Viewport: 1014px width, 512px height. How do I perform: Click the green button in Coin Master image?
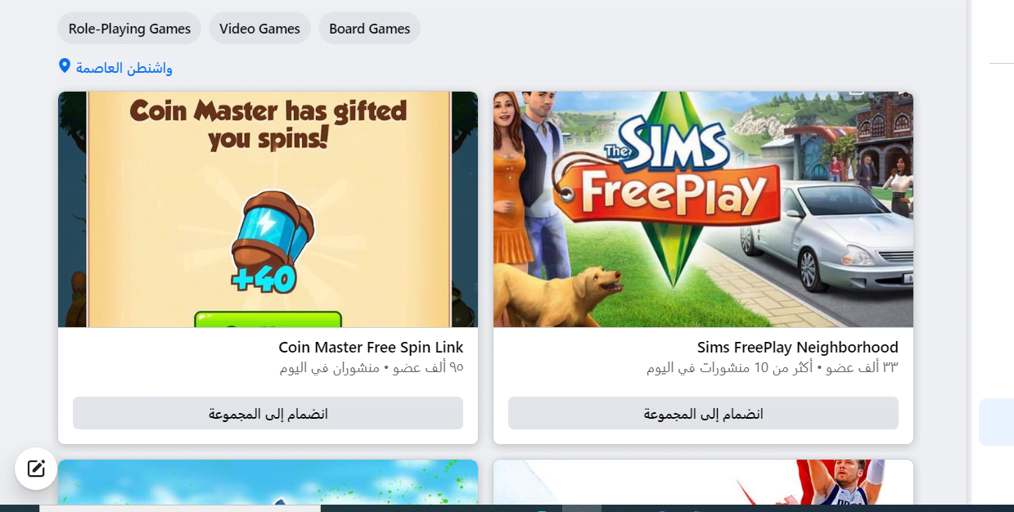coord(268,319)
